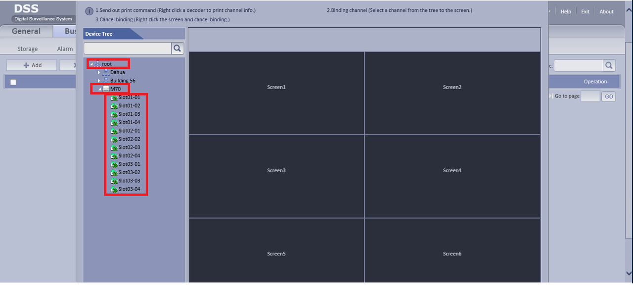This screenshot has width=633, height=300.
Task: Click the Slot01-04 channel icon
Action: 114,122
